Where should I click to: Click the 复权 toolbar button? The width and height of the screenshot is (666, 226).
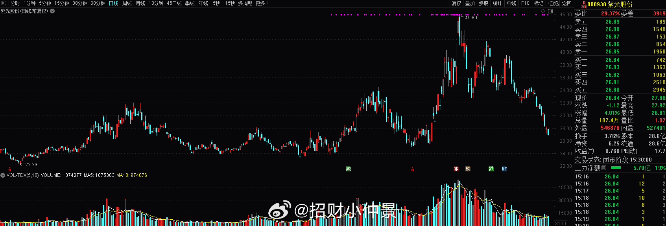tap(456, 3)
